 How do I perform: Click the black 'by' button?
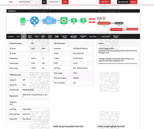tap(44, 2)
